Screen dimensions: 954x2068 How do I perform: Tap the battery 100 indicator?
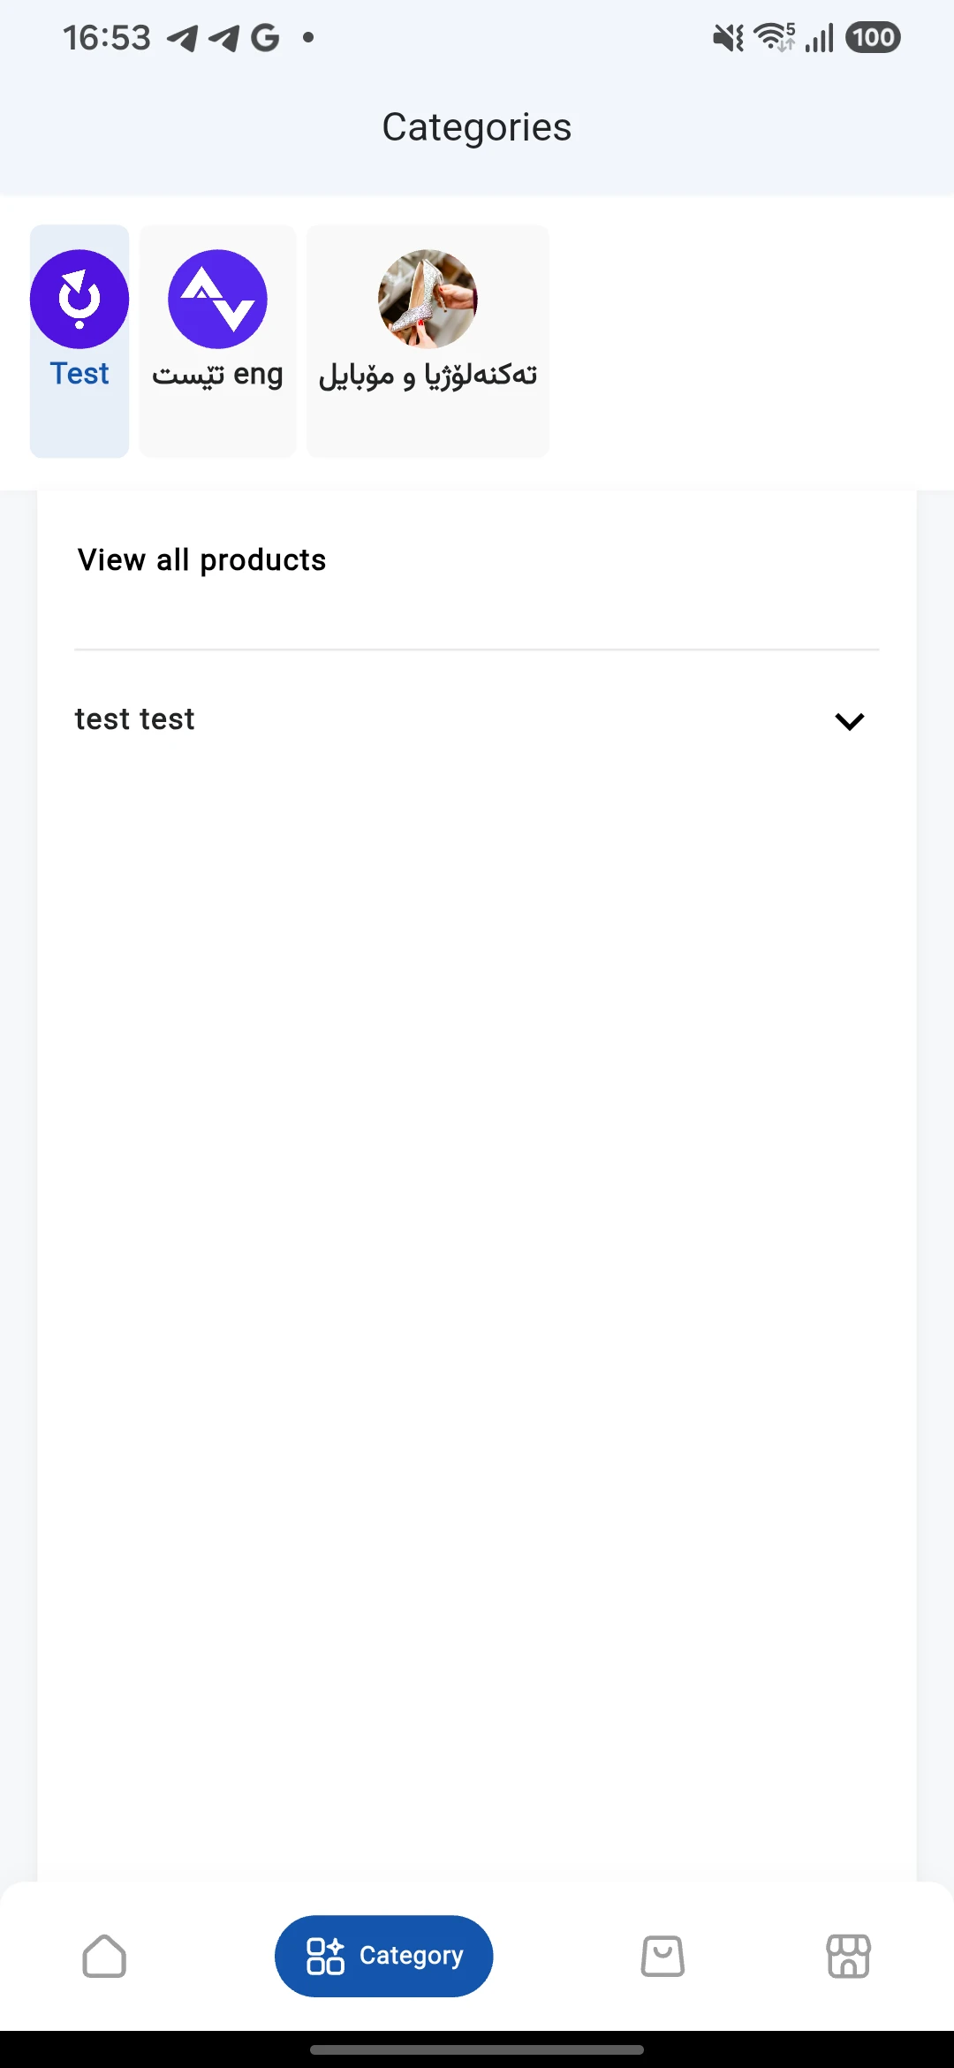click(x=873, y=37)
